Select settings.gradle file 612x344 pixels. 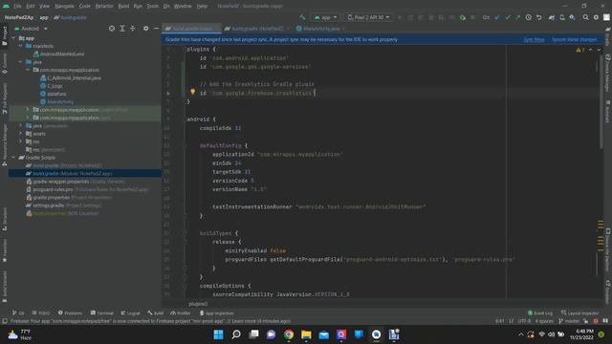tap(64, 205)
